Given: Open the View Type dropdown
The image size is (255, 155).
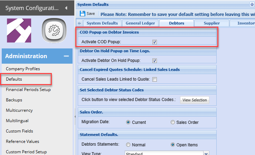Looking at the screenshot, I should [x=206, y=153].
